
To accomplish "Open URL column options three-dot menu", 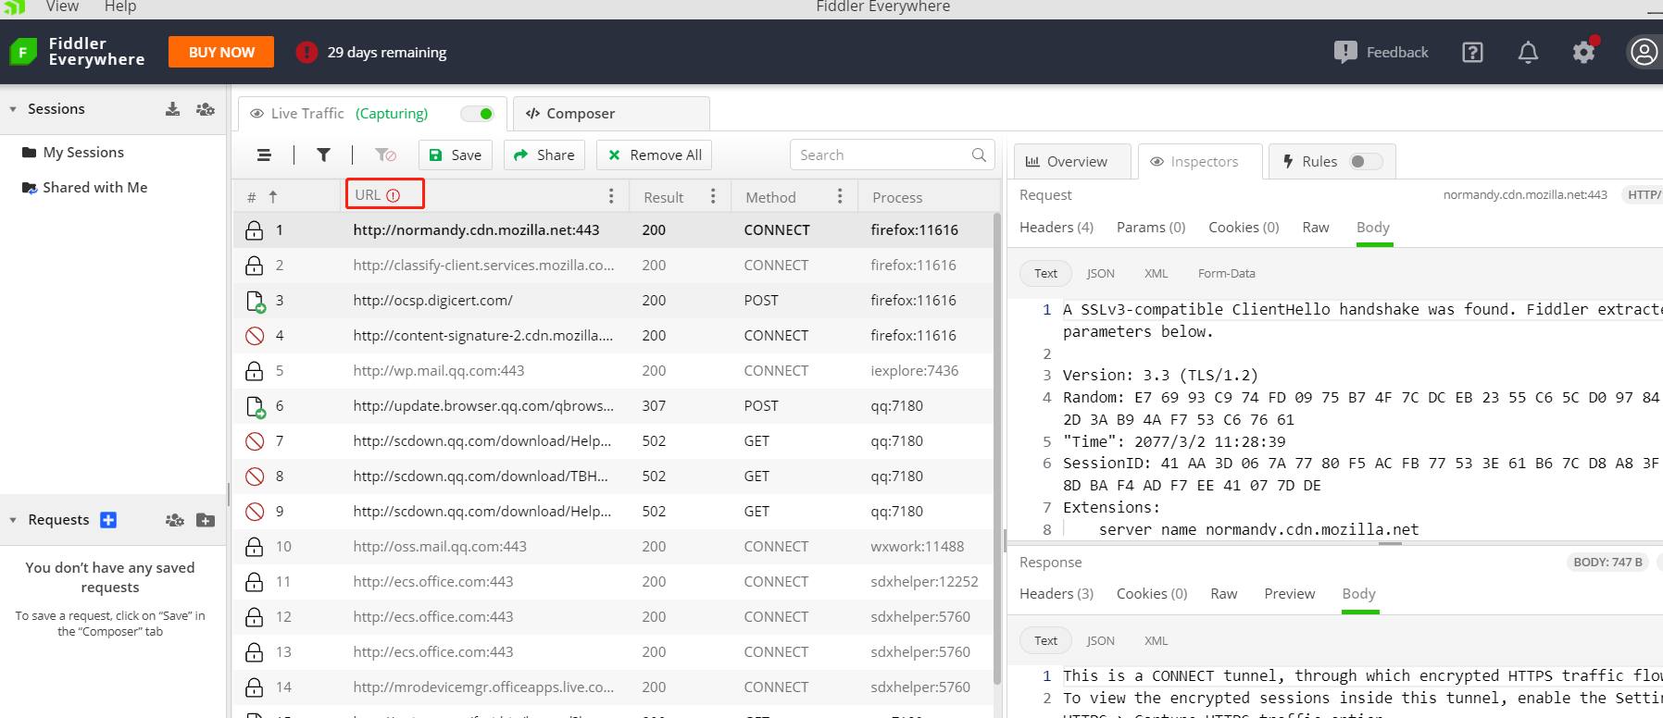I will point(611,196).
